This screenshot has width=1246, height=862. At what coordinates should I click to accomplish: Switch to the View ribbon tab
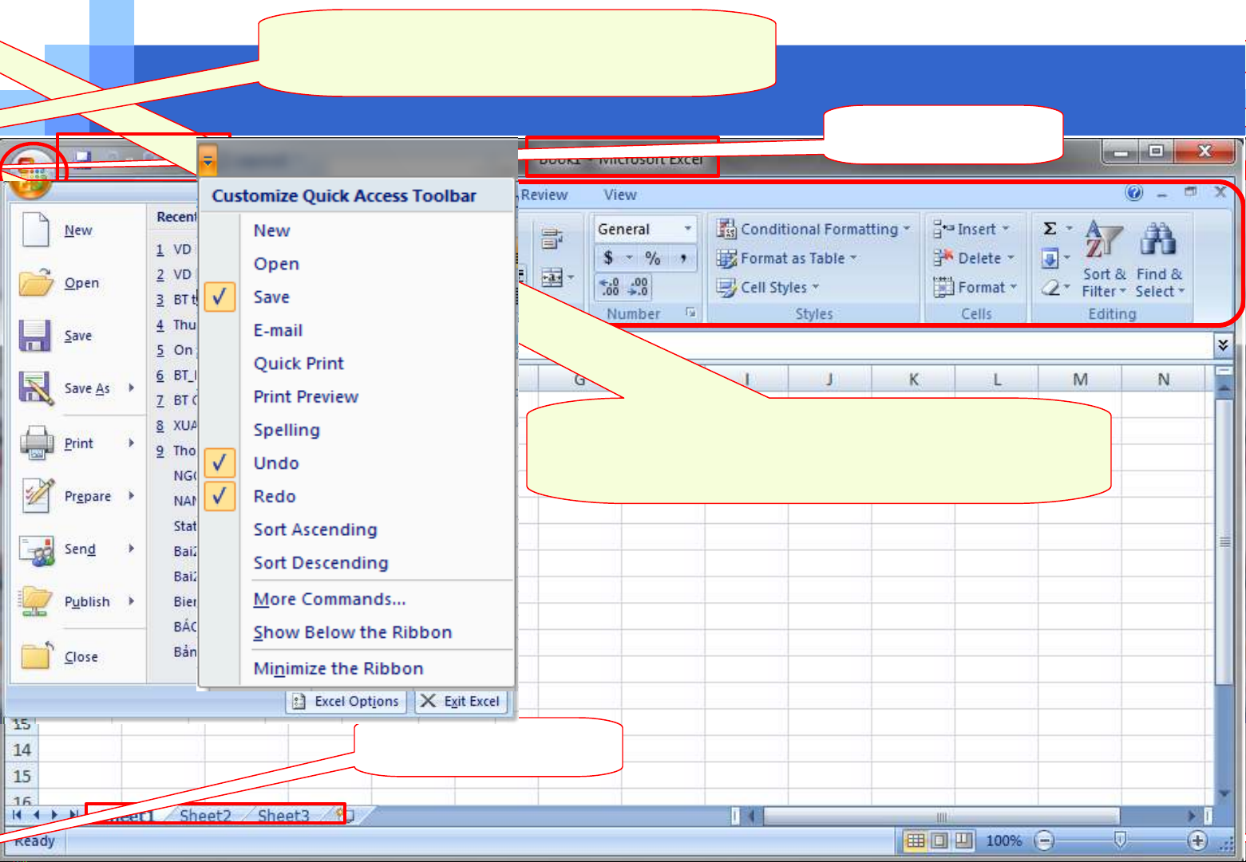click(x=619, y=195)
